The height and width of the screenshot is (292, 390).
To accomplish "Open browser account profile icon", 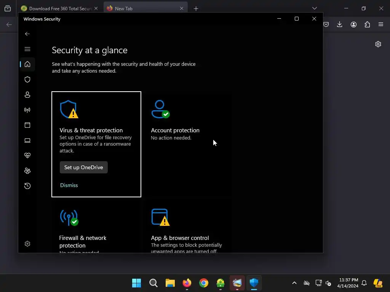I will tap(353, 24).
